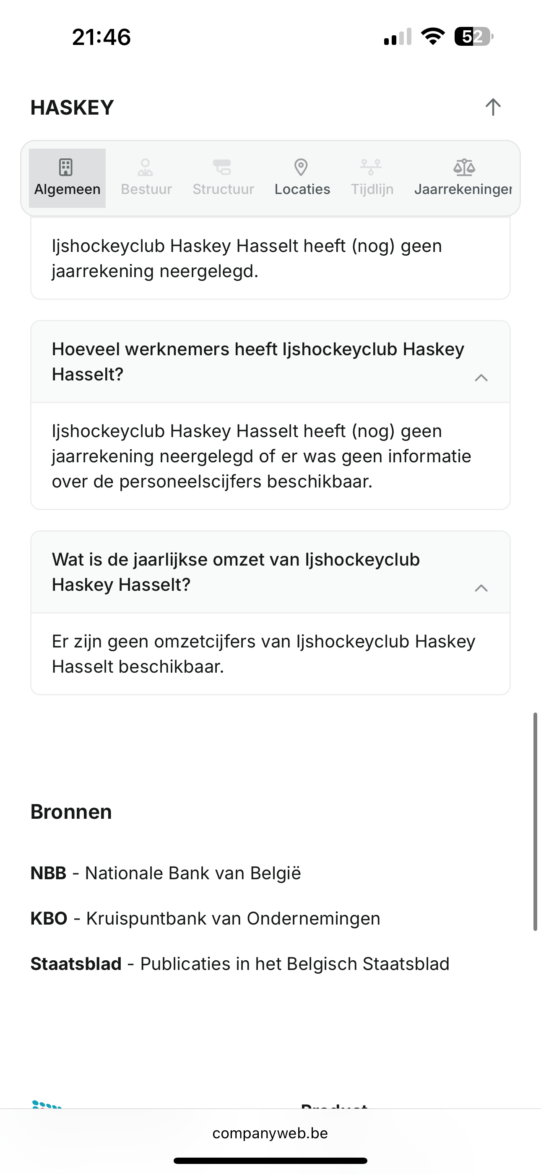Tap the Jaarrekeningen scales icon
Viewport: 541px width, 1174px height.
click(464, 167)
